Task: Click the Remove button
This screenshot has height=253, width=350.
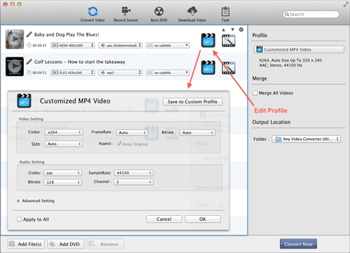Action: tap(106, 244)
